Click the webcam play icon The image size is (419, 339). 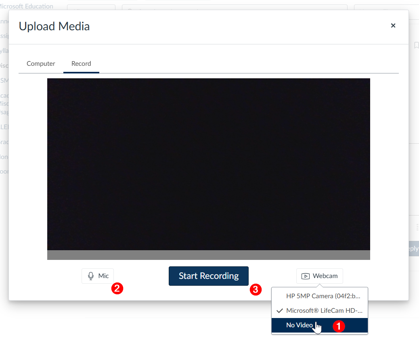[x=306, y=276]
